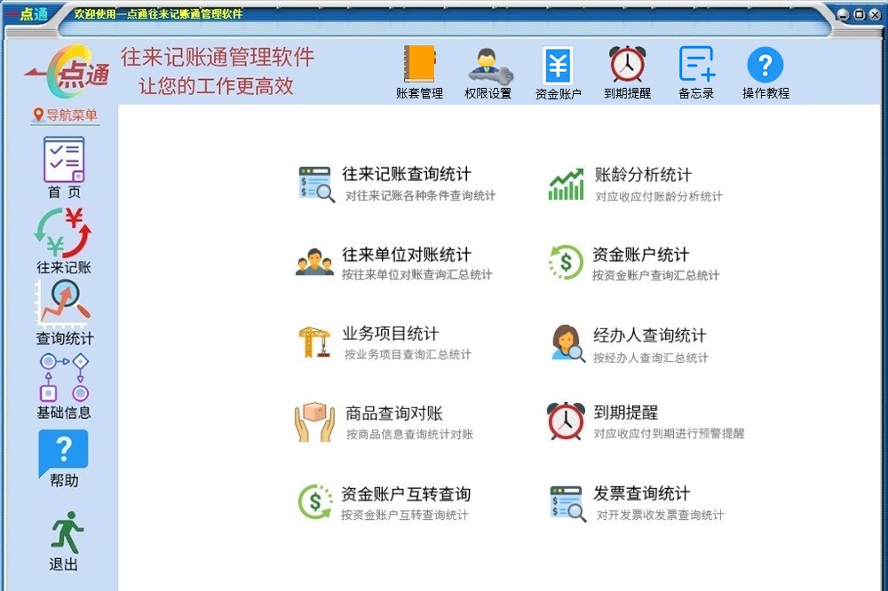
Task: Select 查询统计 sidebar icon
Action: (63, 304)
